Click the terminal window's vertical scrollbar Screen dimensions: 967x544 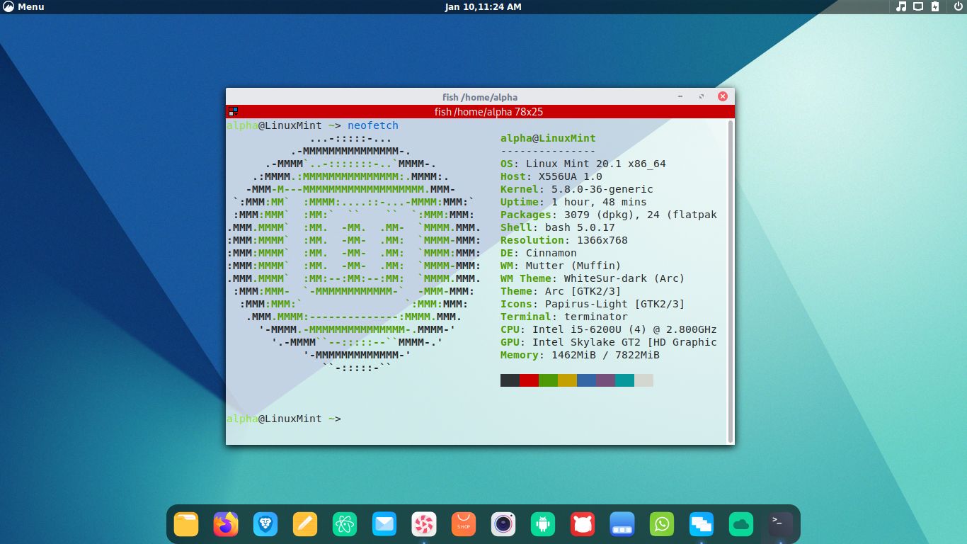(x=730, y=276)
